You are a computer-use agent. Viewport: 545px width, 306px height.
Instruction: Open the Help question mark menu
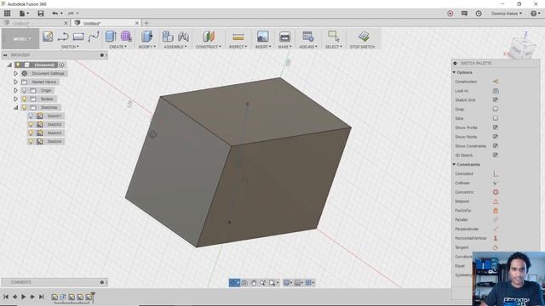tap(535, 14)
